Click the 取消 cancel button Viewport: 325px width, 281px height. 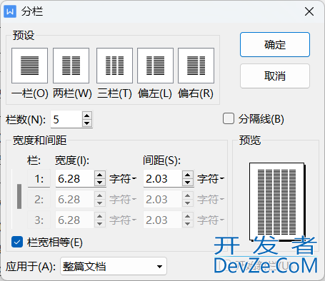pos(275,76)
